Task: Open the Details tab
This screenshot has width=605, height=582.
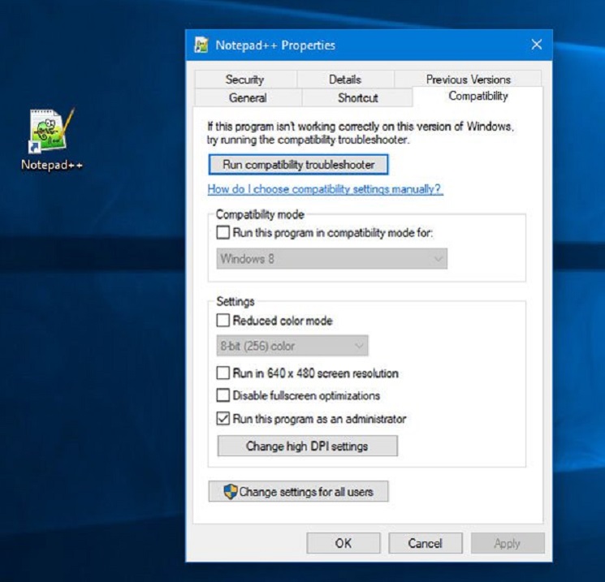Action: pyautogui.click(x=345, y=80)
